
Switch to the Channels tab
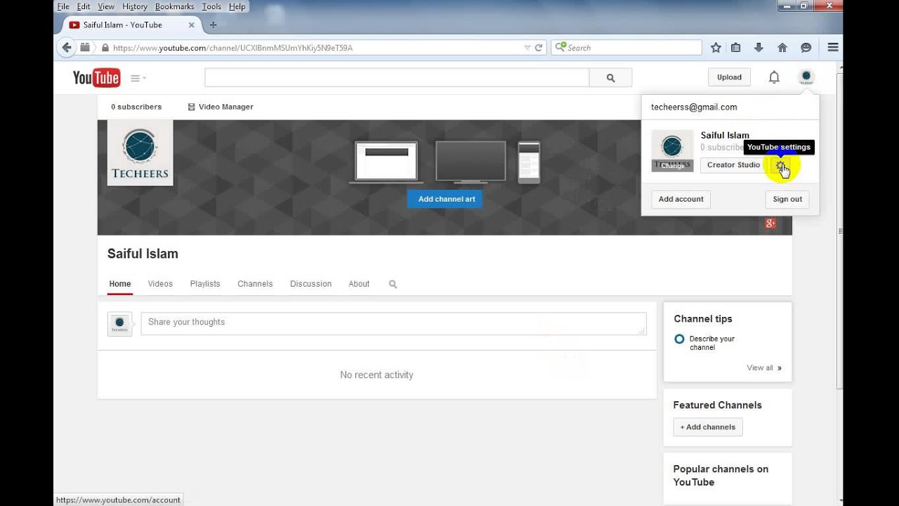[255, 284]
